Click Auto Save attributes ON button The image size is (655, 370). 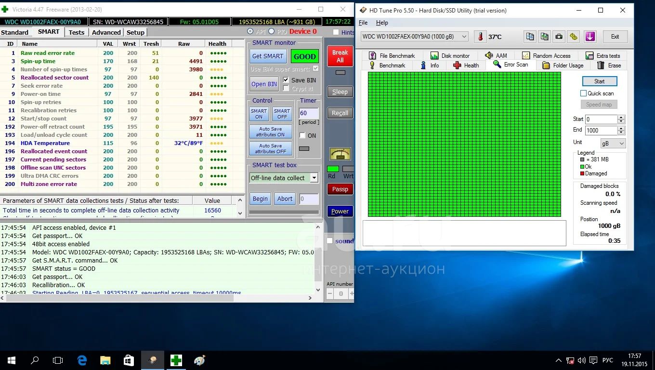coord(271,132)
